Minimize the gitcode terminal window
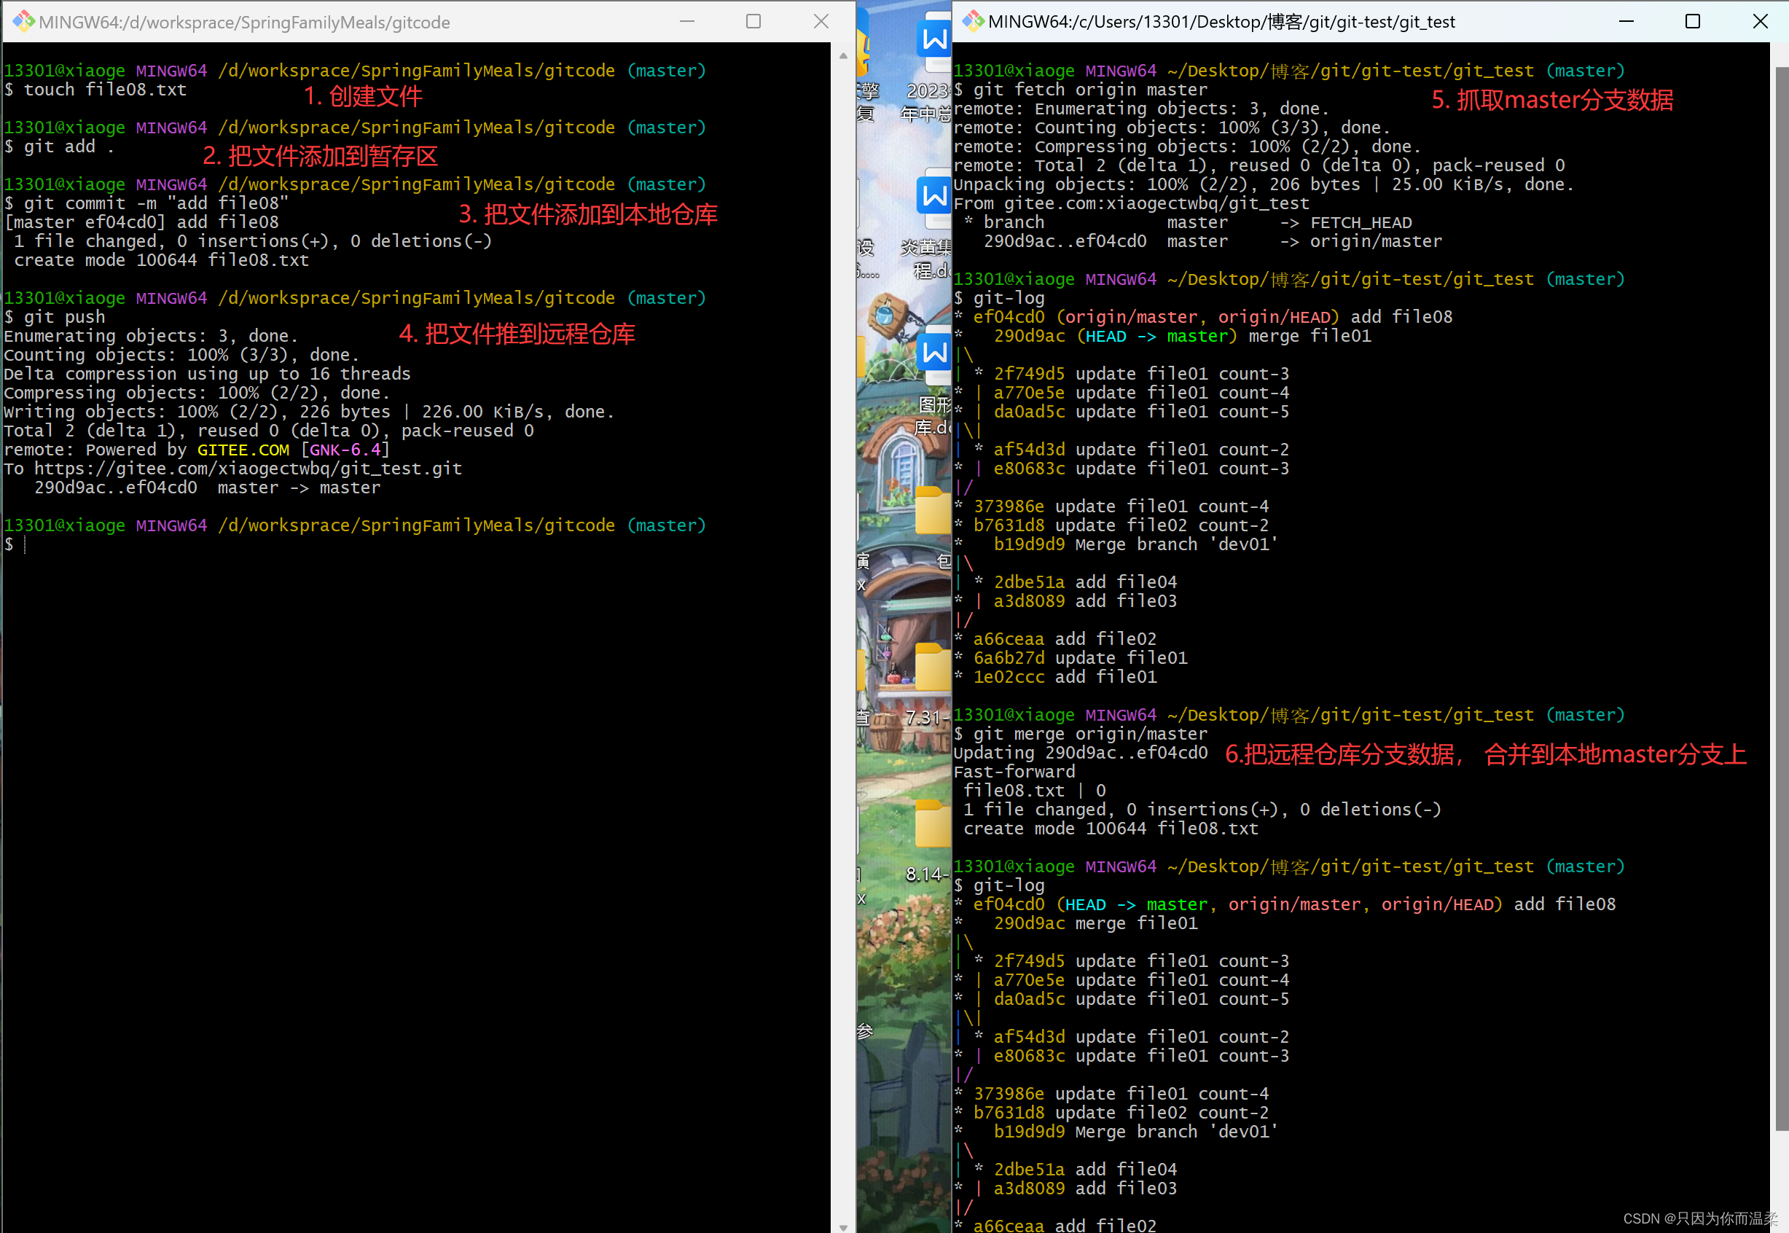Image resolution: width=1789 pixels, height=1233 pixels. (686, 22)
